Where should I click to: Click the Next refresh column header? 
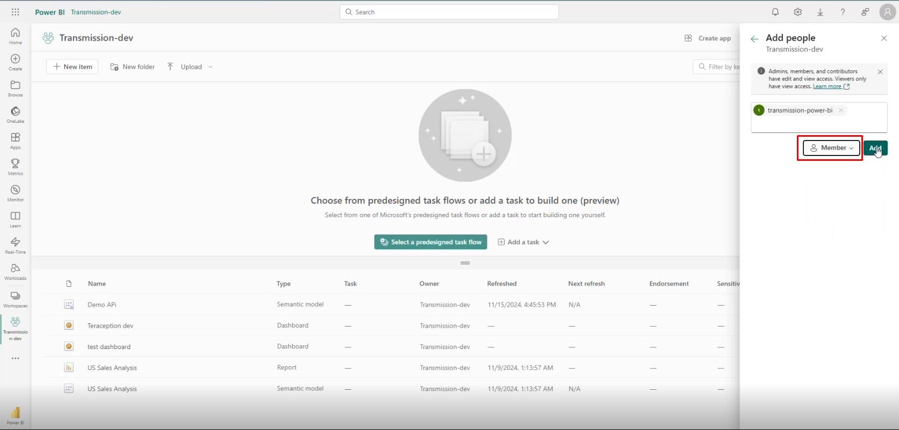[586, 284]
